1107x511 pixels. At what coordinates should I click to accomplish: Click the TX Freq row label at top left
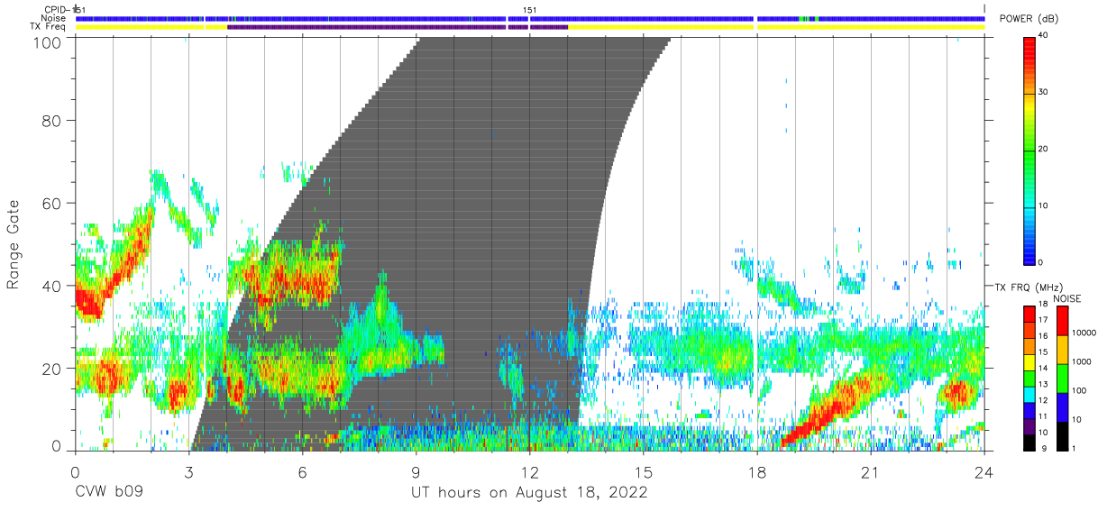[x=50, y=27]
